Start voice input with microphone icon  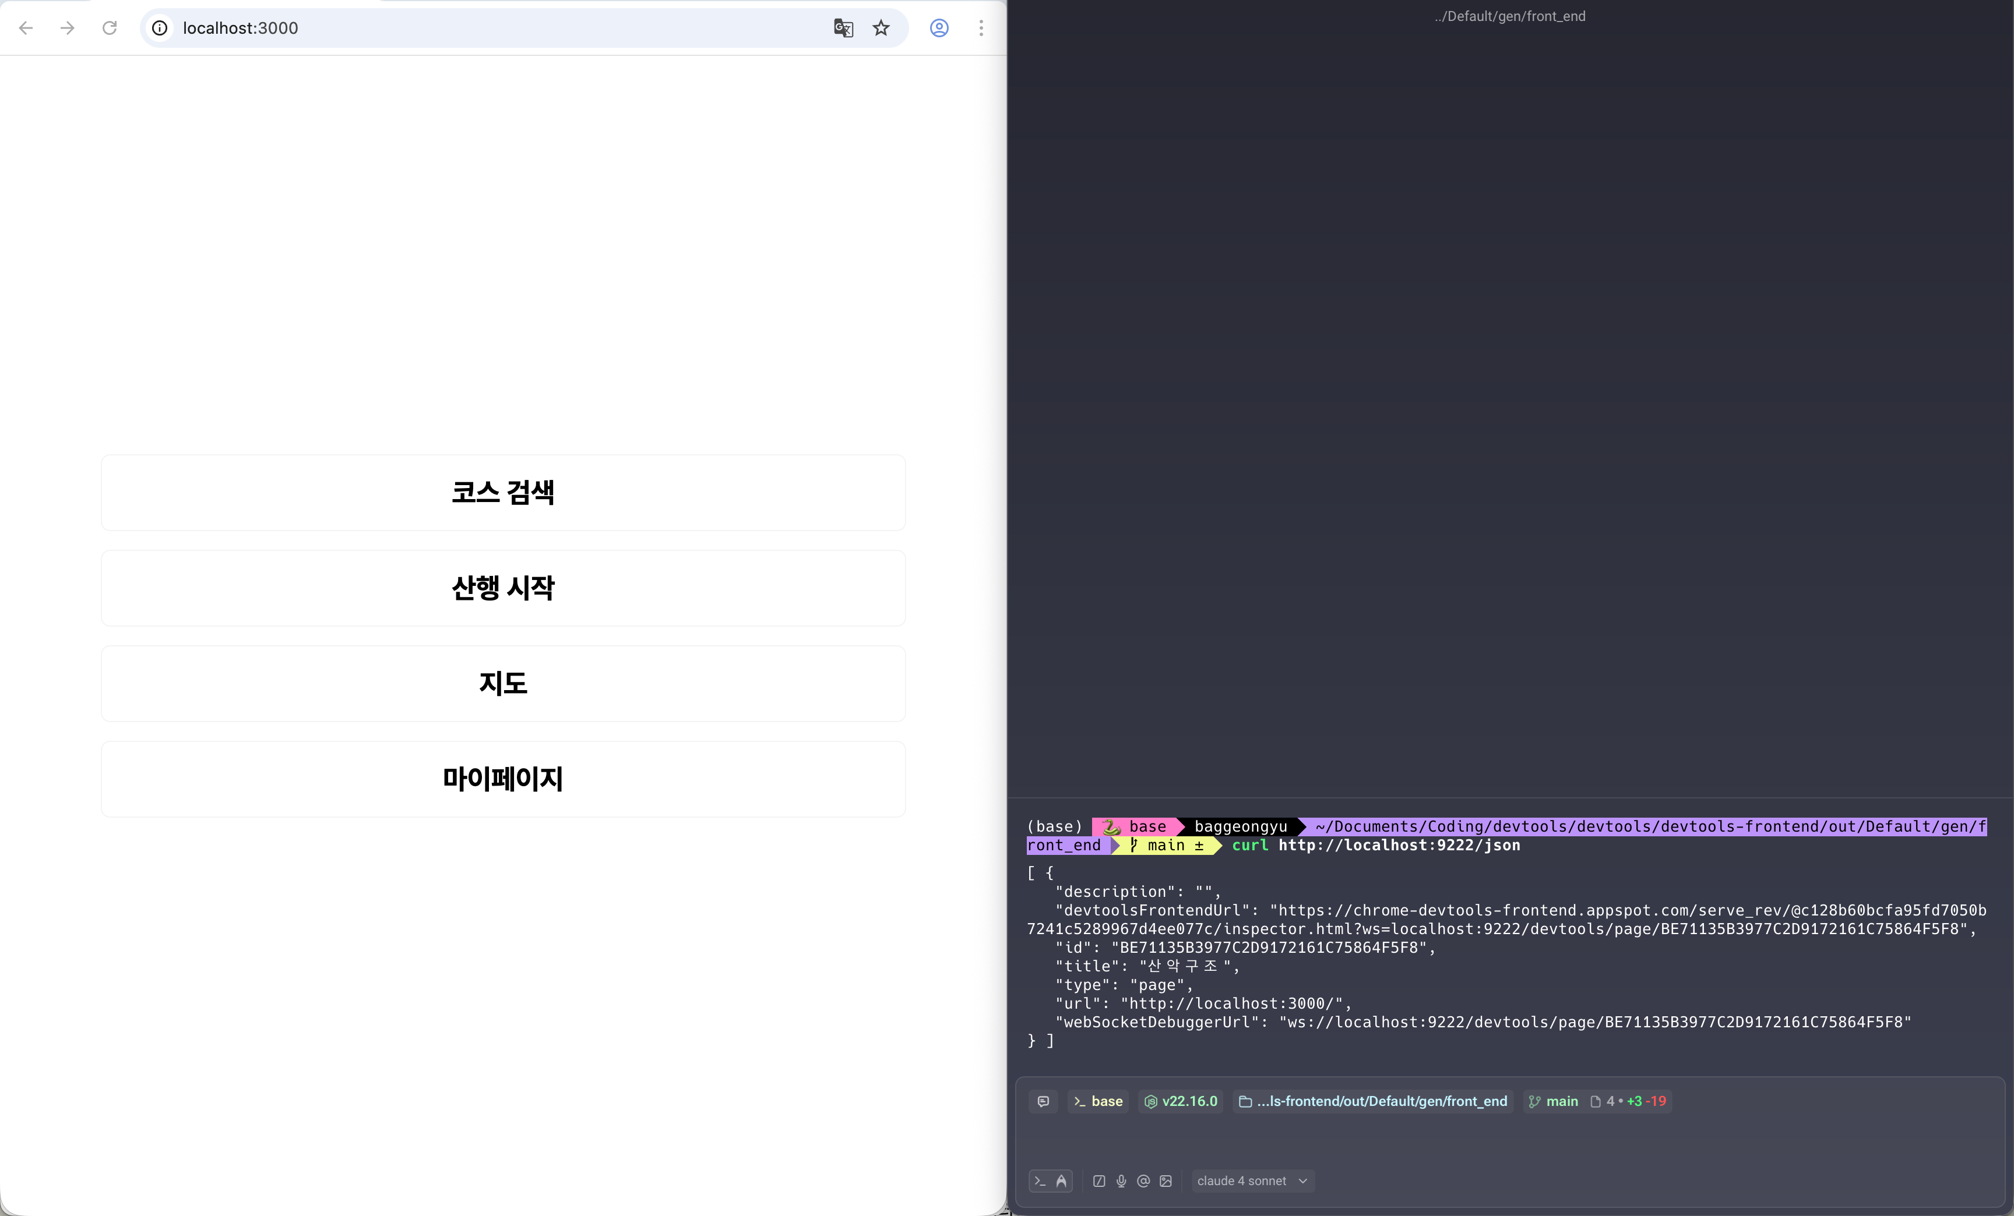click(x=1121, y=1181)
